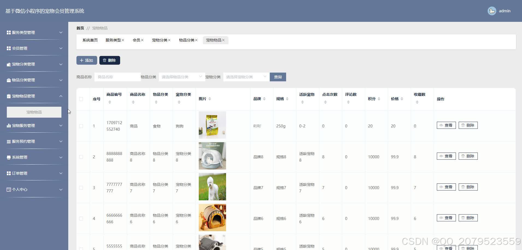This screenshot has width=522, height=250.
Task: Sort the 价格 column with its arrows
Action: tap(402, 99)
